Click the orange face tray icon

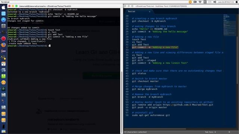click(x=190, y=2)
